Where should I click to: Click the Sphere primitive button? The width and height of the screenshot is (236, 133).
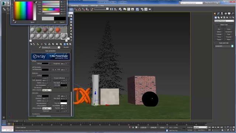pos(219,32)
